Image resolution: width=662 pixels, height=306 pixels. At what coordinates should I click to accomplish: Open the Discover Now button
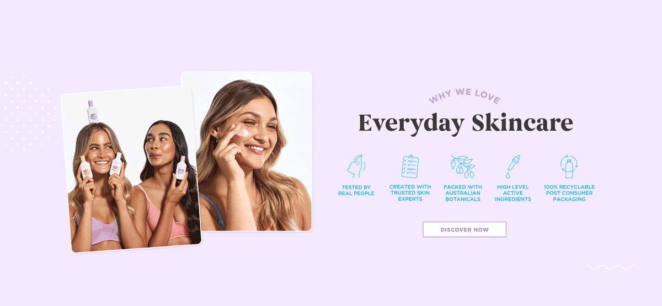(465, 229)
